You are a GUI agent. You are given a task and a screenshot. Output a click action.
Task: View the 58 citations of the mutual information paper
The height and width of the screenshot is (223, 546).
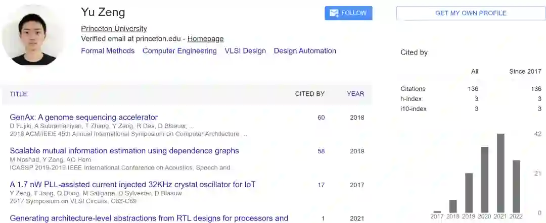321,151
